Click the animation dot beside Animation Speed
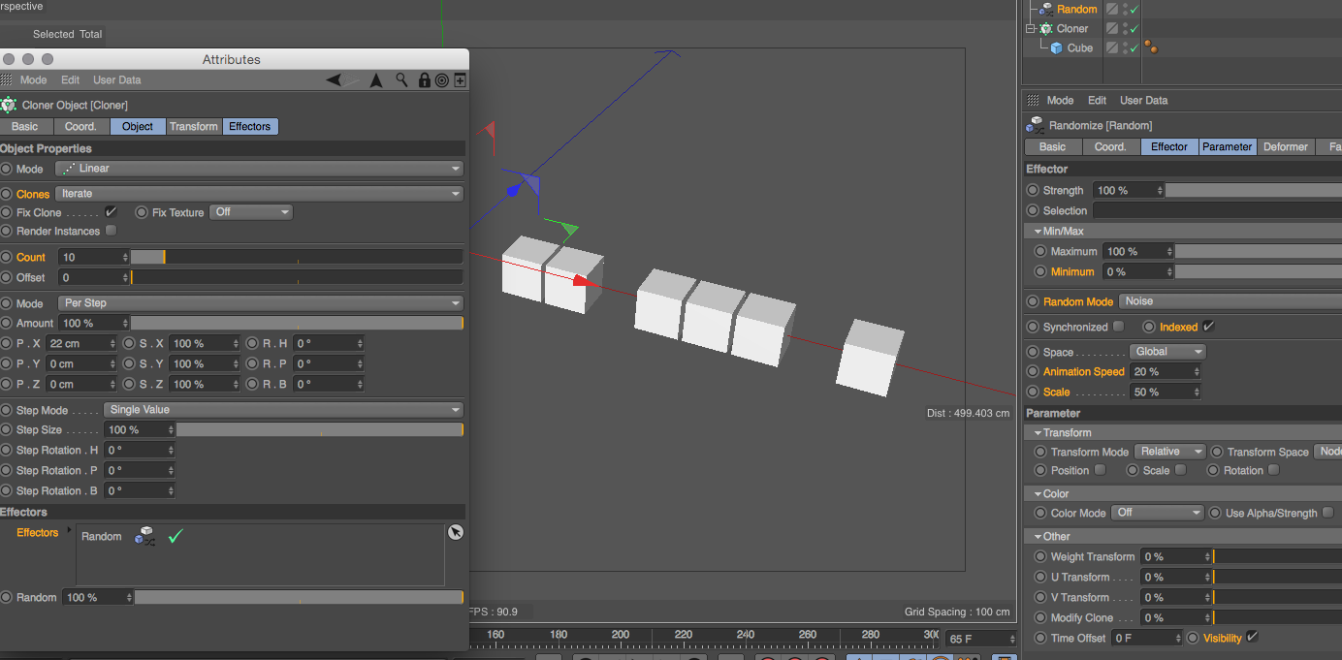The width and height of the screenshot is (1342, 660). (1033, 371)
